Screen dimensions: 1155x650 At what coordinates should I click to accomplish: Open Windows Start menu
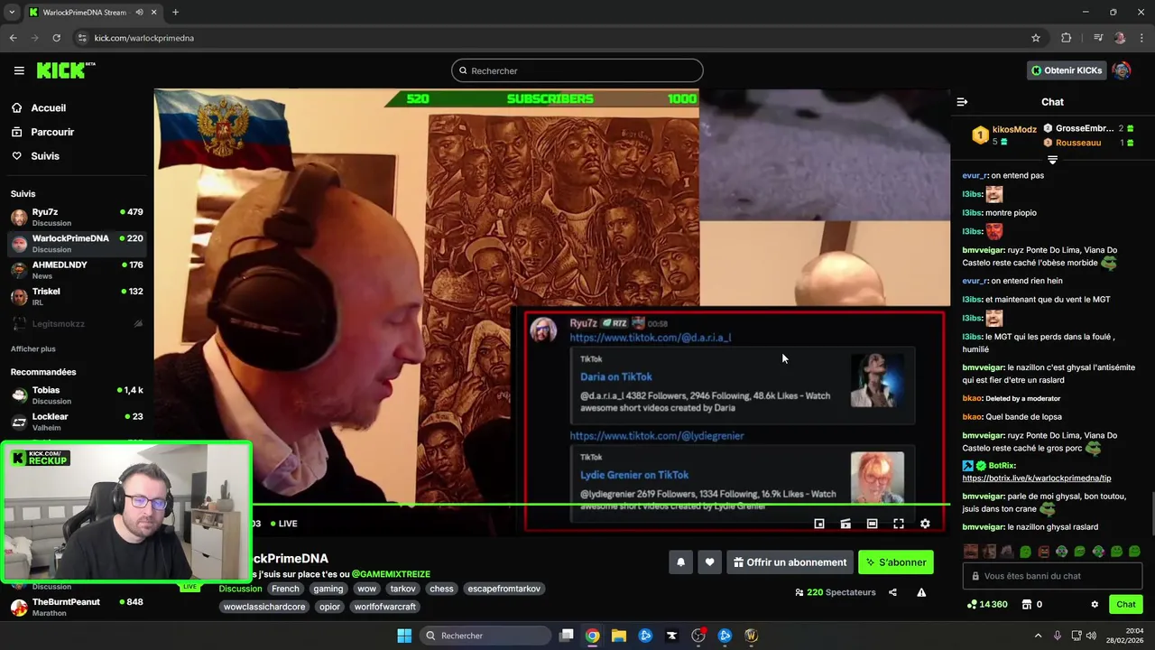point(404,636)
